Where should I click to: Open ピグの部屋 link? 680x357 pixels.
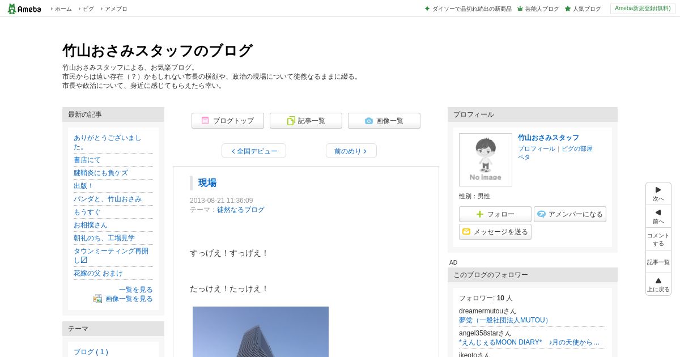577,148
